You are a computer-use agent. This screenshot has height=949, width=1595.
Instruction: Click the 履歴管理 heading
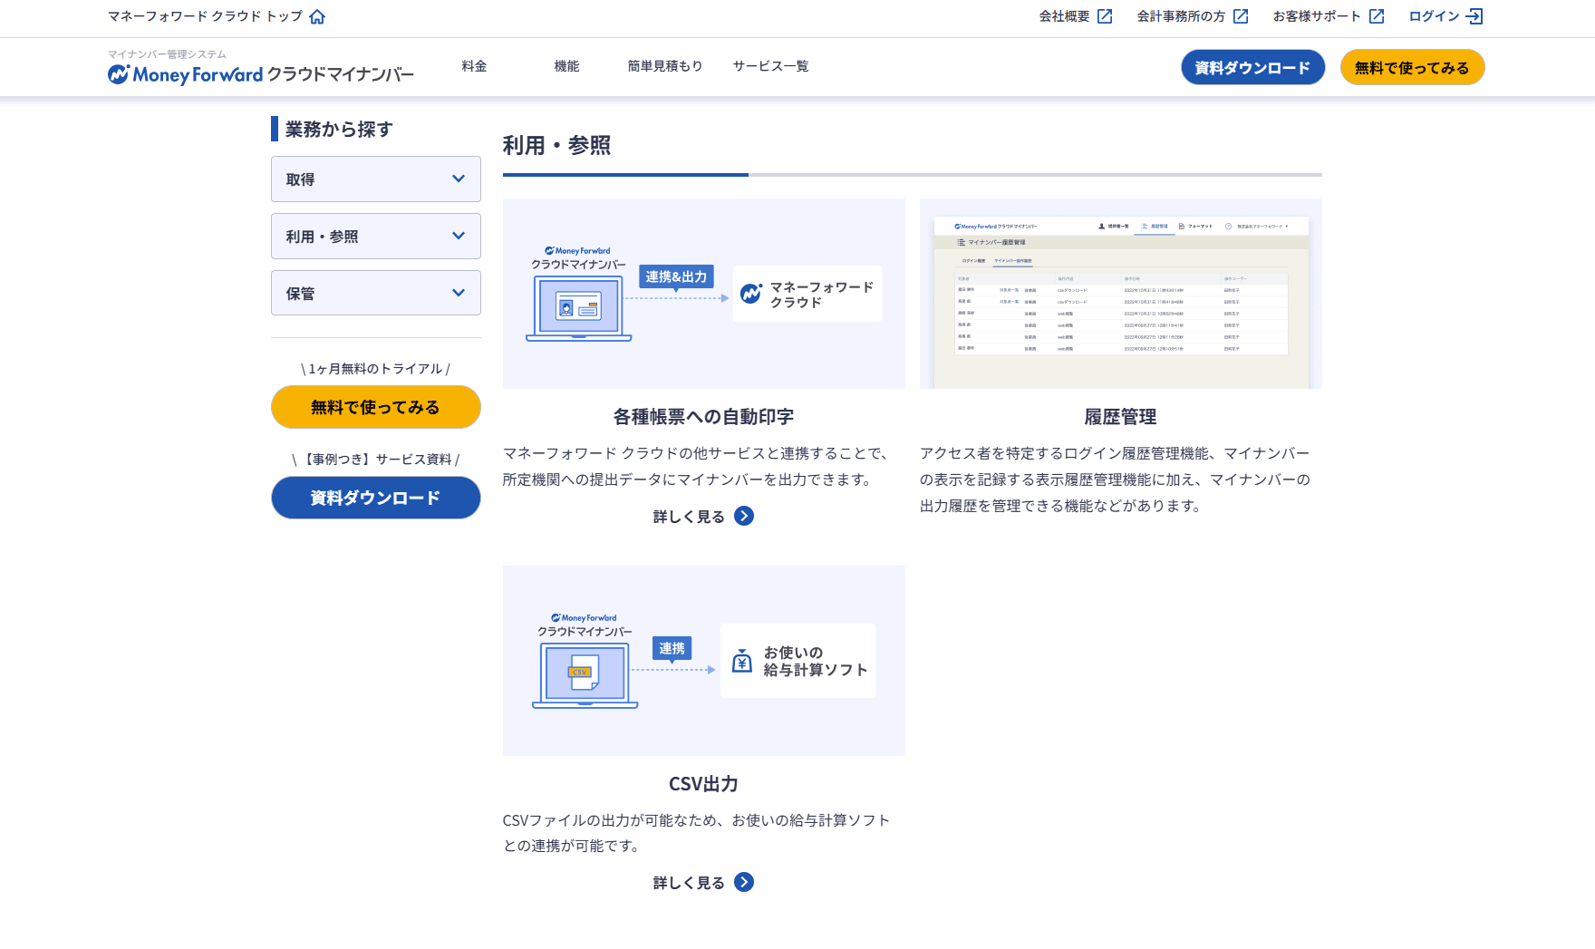1121,417
